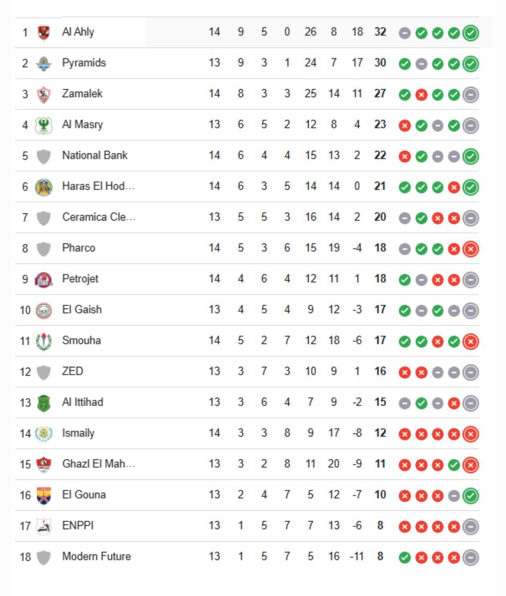Click Zamalek's latest draw result indicator

point(470,95)
